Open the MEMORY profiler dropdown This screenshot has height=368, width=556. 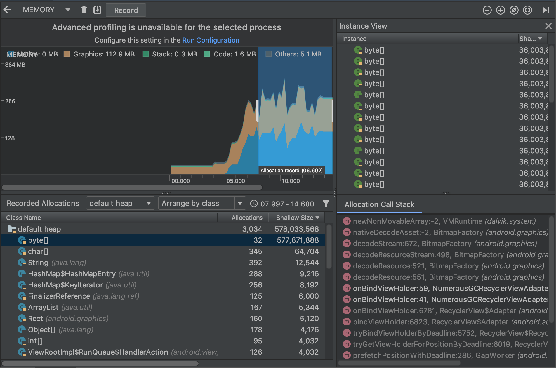click(x=67, y=9)
